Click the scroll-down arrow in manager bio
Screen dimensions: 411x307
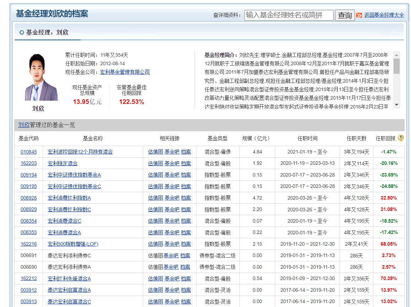point(397,105)
